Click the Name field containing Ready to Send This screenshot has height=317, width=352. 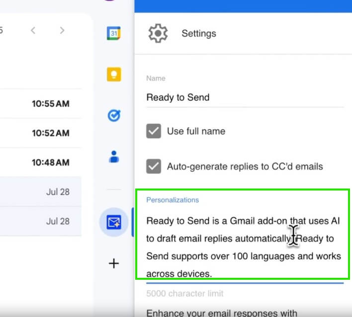pyautogui.click(x=245, y=97)
